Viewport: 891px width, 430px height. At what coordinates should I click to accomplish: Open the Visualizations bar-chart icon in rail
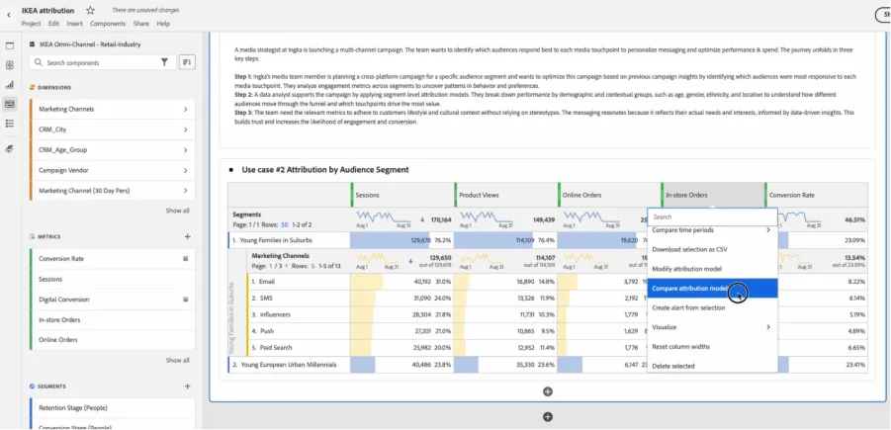[x=10, y=85]
